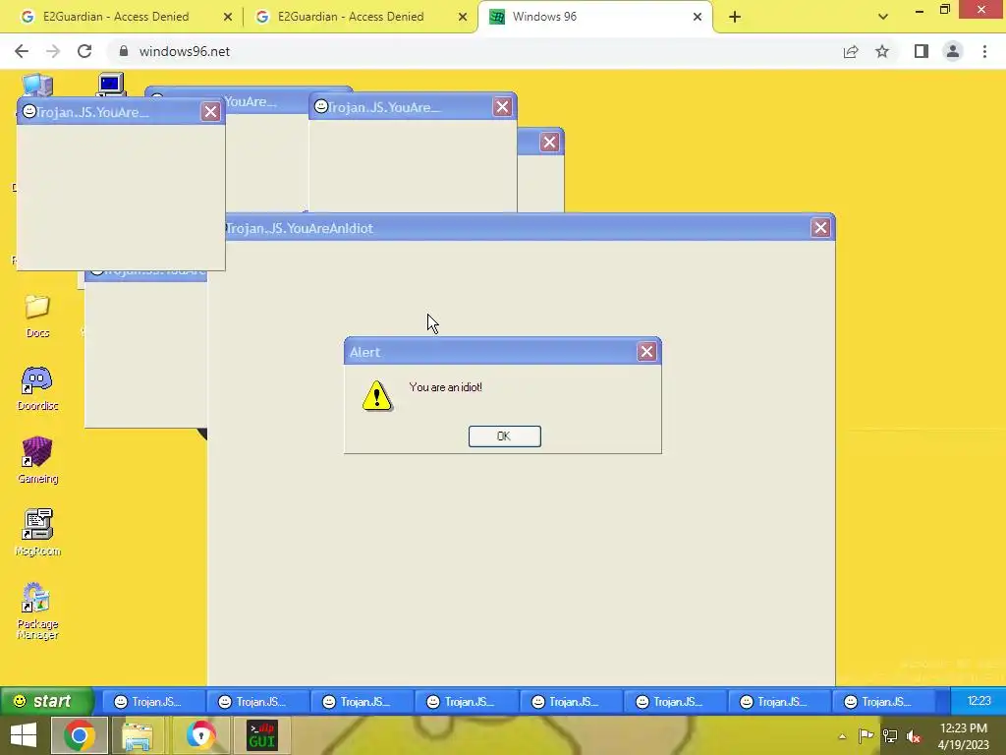The width and height of the screenshot is (1006, 755).
Task: Close the large Trojan.JS.YouAreAnIdiot window
Action: [820, 227]
